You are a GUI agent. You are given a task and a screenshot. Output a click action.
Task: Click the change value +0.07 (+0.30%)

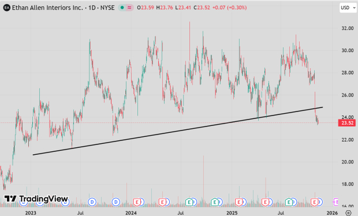[229, 8]
